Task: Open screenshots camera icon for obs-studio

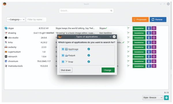Action: 154,38
